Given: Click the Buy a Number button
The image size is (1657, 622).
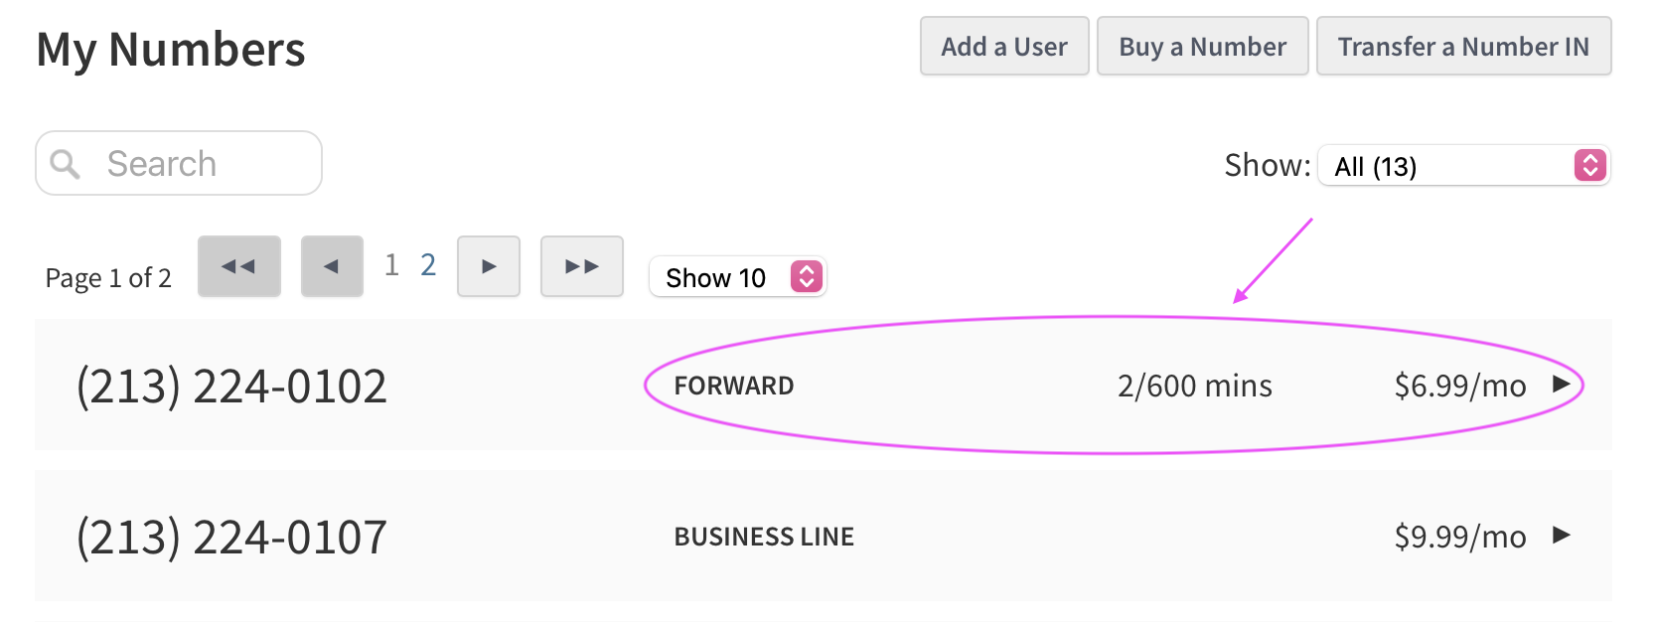Looking at the screenshot, I should point(1202,46).
